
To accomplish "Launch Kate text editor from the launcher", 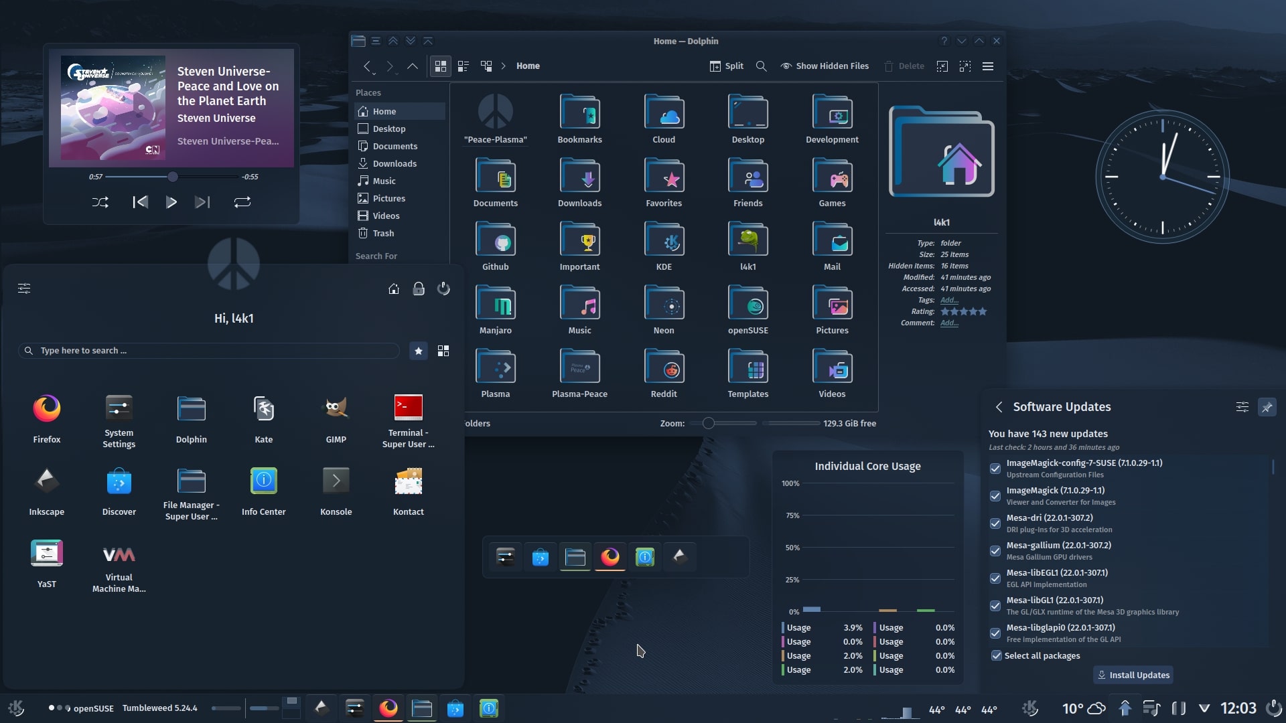I will pyautogui.click(x=264, y=418).
